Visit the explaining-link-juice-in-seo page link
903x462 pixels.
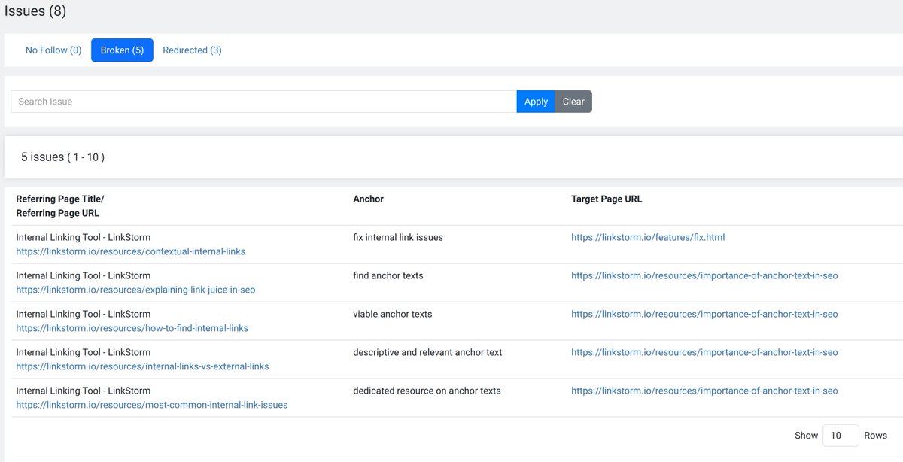tap(137, 289)
